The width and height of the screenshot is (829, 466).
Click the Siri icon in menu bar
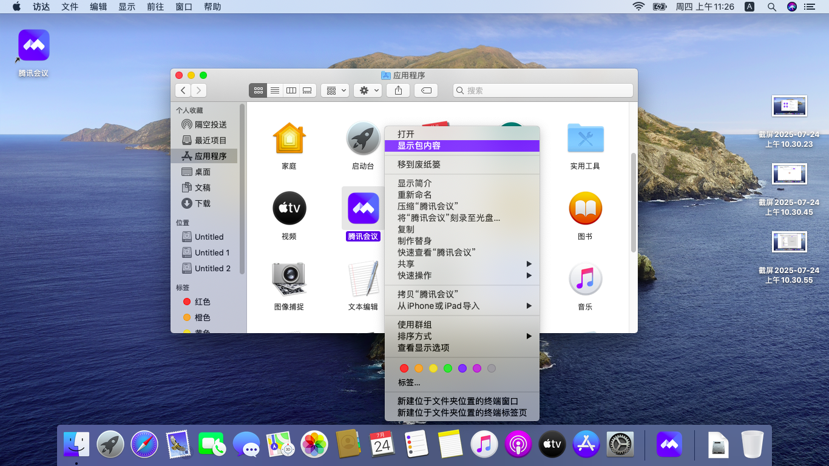791,7
